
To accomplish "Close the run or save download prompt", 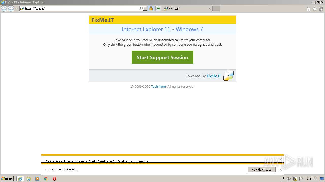I will tap(281, 159).
